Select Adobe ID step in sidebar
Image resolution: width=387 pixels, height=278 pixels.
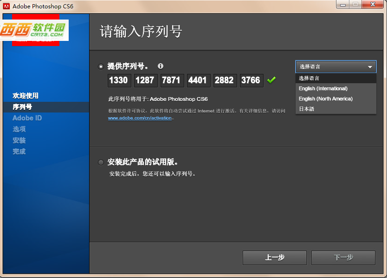[x=27, y=118]
